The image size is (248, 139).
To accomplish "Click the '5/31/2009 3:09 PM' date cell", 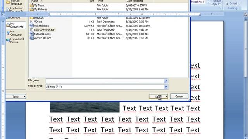I will pos(137,30).
